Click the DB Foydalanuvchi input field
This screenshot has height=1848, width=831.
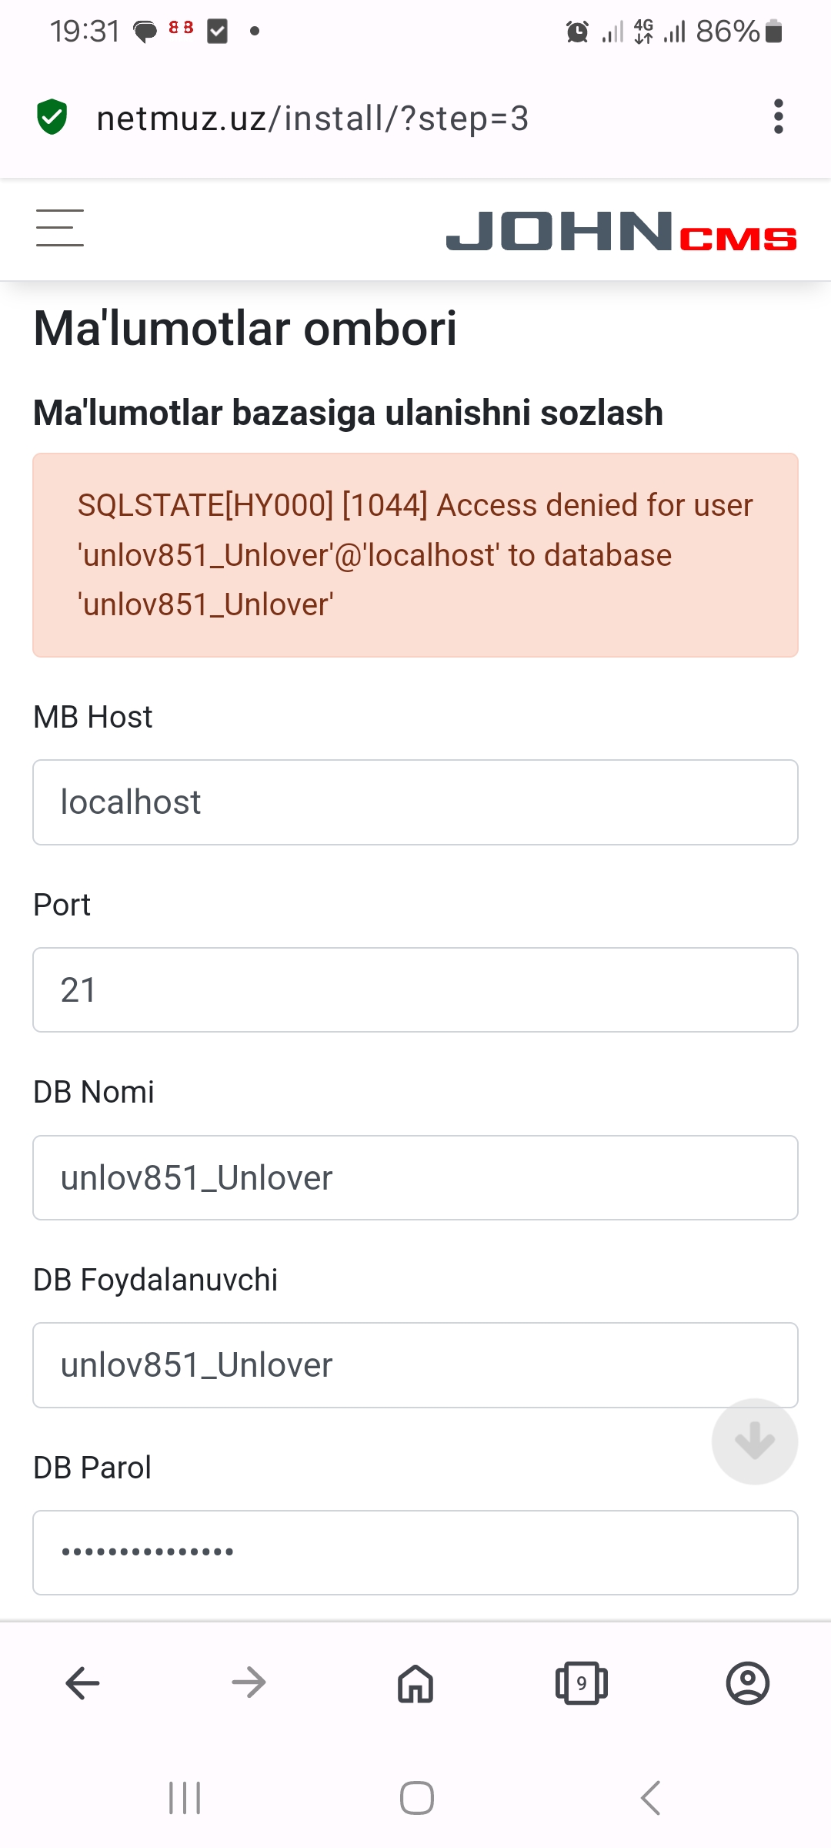click(415, 1365)
